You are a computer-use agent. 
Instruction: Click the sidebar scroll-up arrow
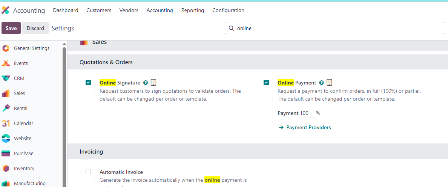tap(64, 44)
